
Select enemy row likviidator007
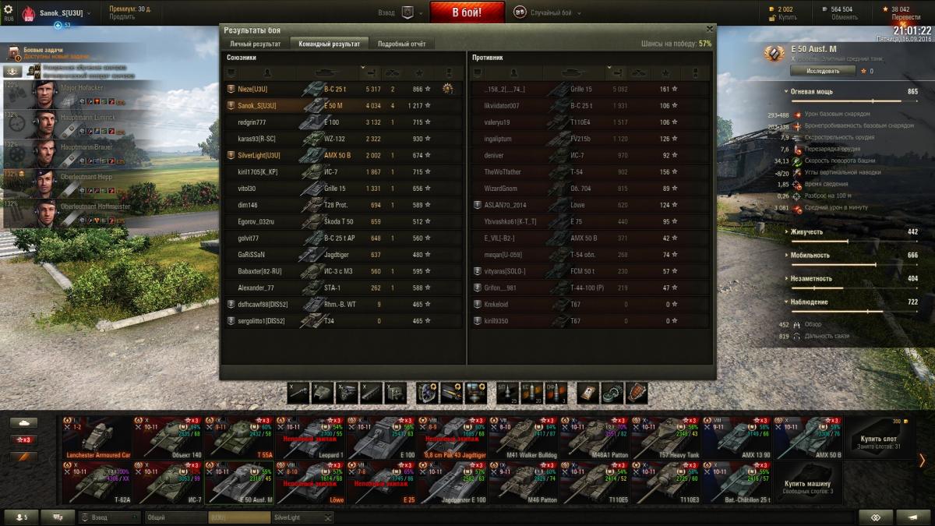tap(590, 105)
